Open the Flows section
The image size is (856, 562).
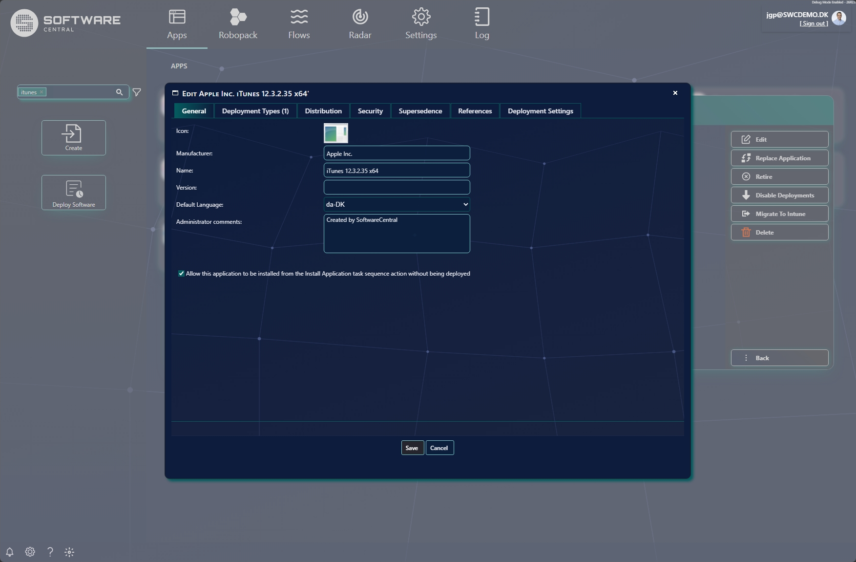[x=299, y=24]
